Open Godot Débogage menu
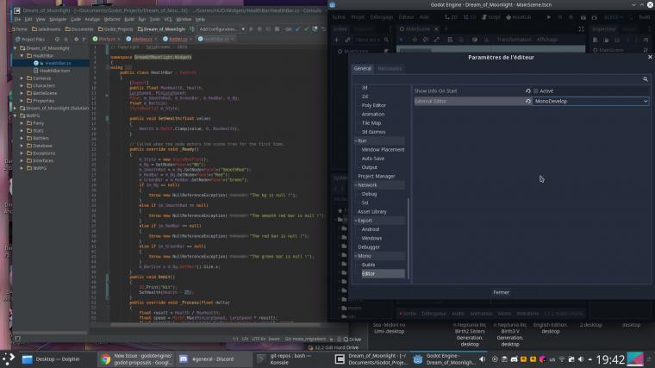 click(382, 17)
